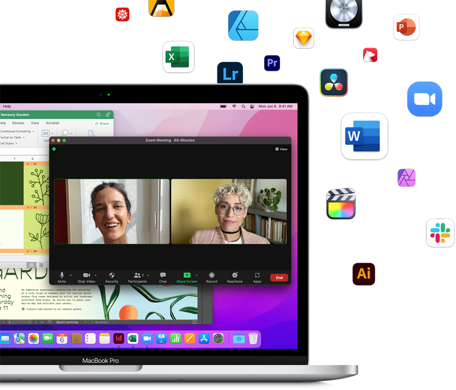This screenshot has height=390, width=456.
Task: Click the battery icon in menu bar
Action: click(223, 107)
